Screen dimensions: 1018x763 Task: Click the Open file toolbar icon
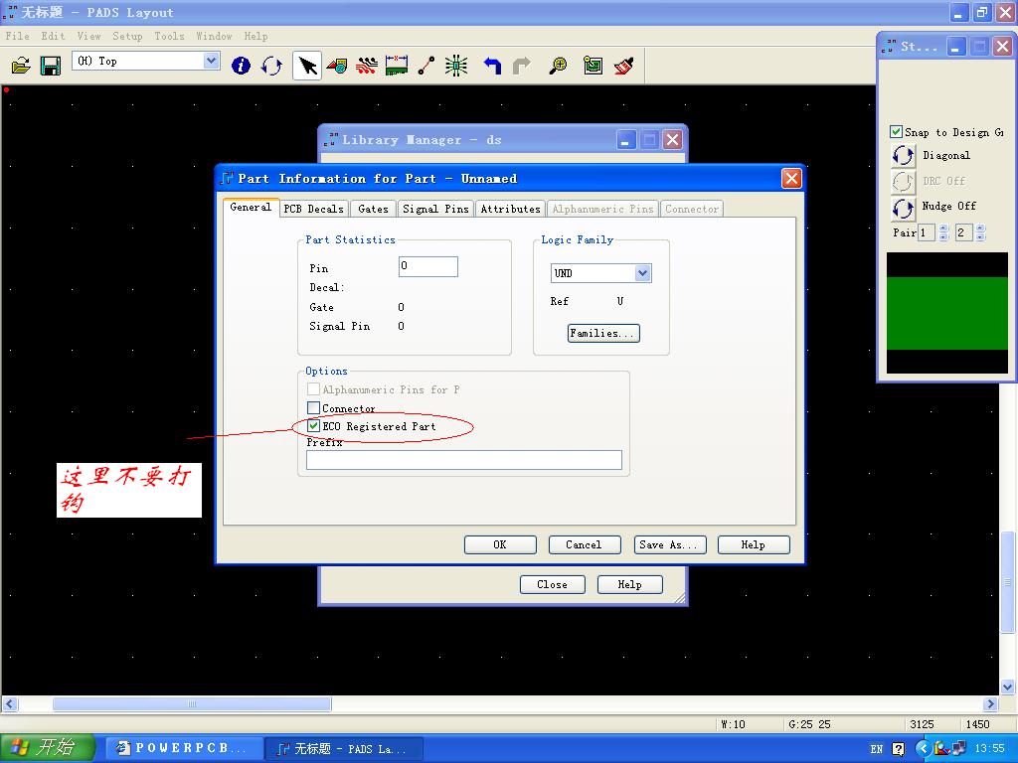(x=21, y=65)
